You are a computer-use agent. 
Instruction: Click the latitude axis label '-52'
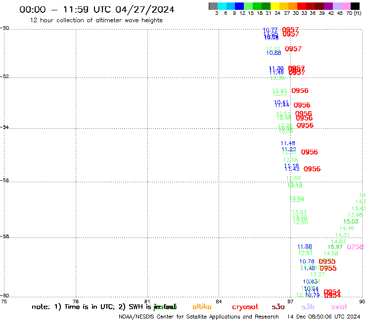[4, 77]
